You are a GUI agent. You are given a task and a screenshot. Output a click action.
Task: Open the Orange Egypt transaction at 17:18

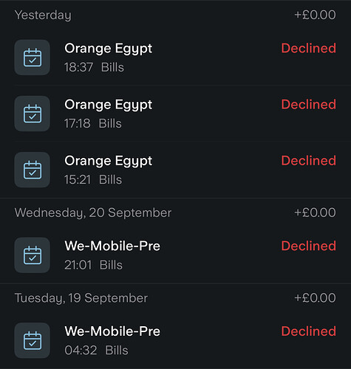click(x=175, y=114)
